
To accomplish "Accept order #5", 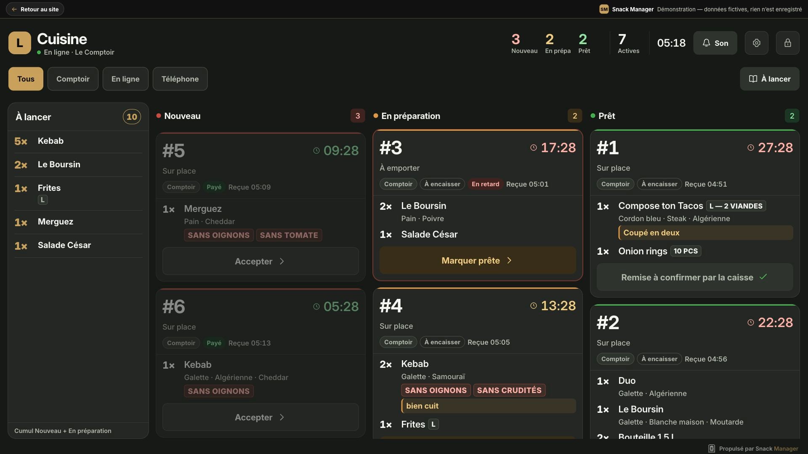I will click(x=260, y=261).
